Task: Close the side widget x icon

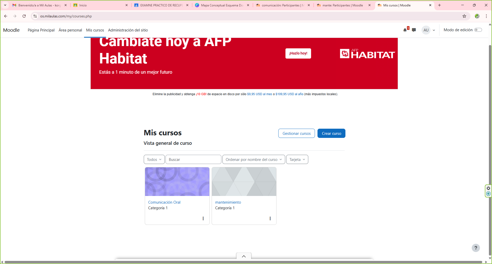Action: click(x=488, y=188)
